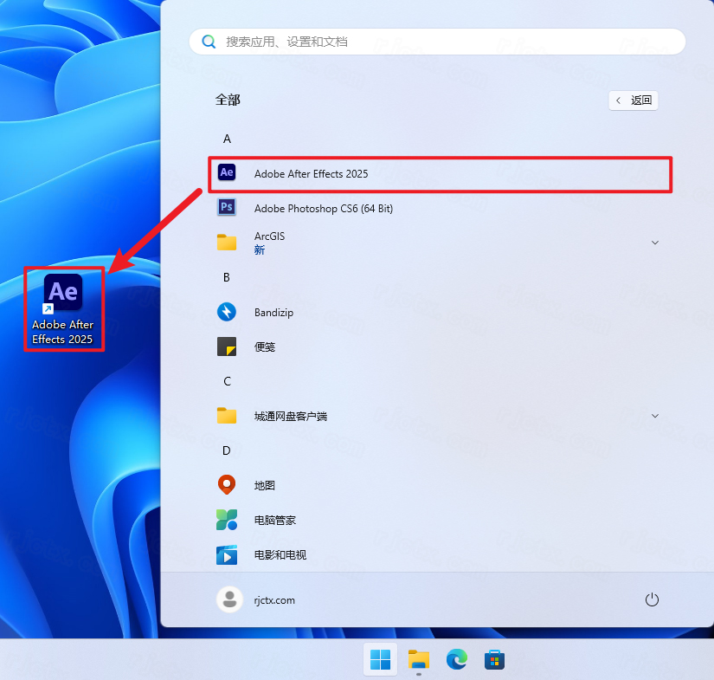The height and width of the screenshot is (680, 714).
Task: Expand the ArcGIS folder chevron
Action: point(655,243)
